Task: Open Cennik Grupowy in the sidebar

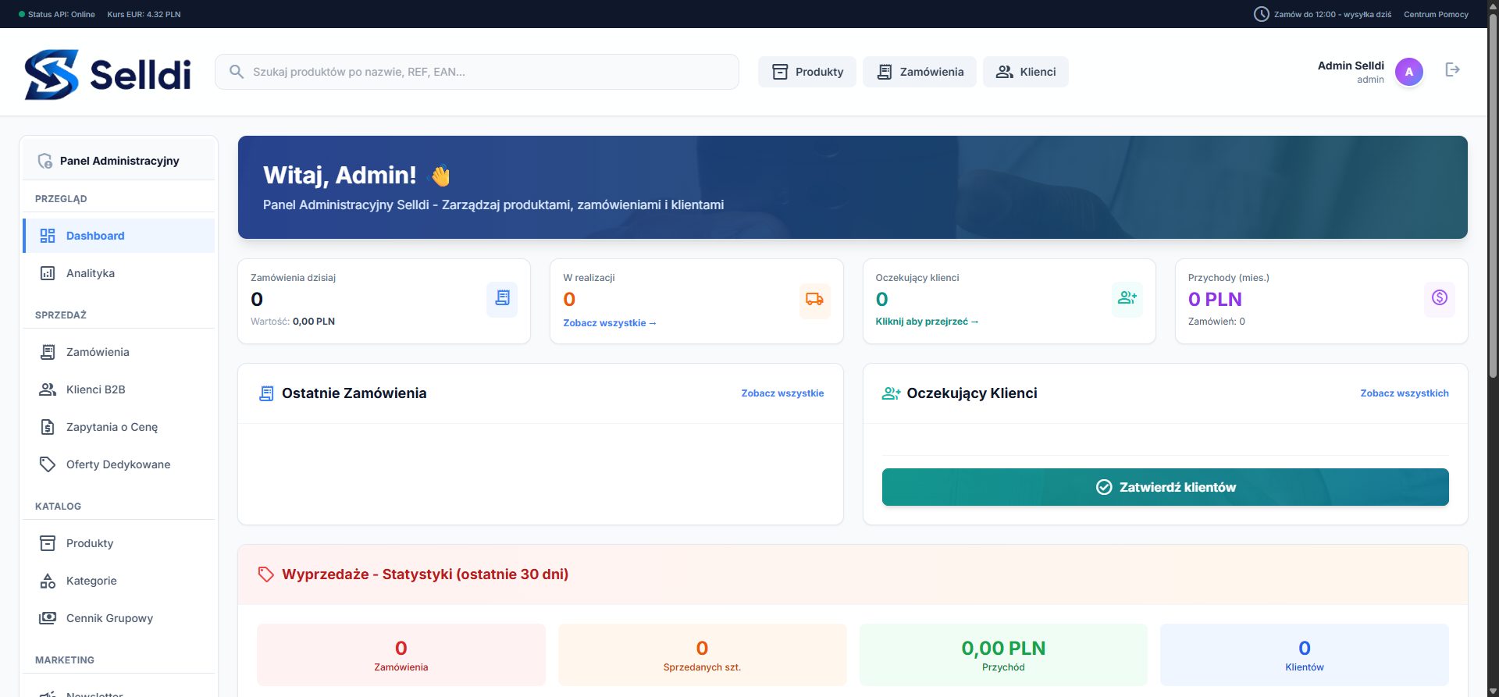Action: (119, 618)
